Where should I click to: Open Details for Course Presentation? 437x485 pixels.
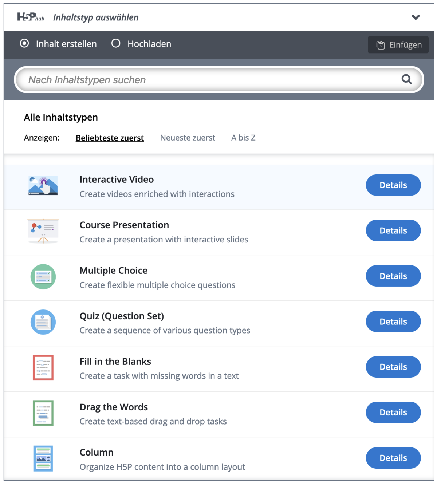tap(393, 230)
